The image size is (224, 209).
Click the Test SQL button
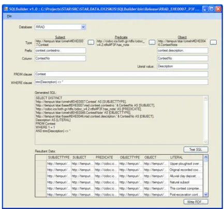click(x=196, y=150)
